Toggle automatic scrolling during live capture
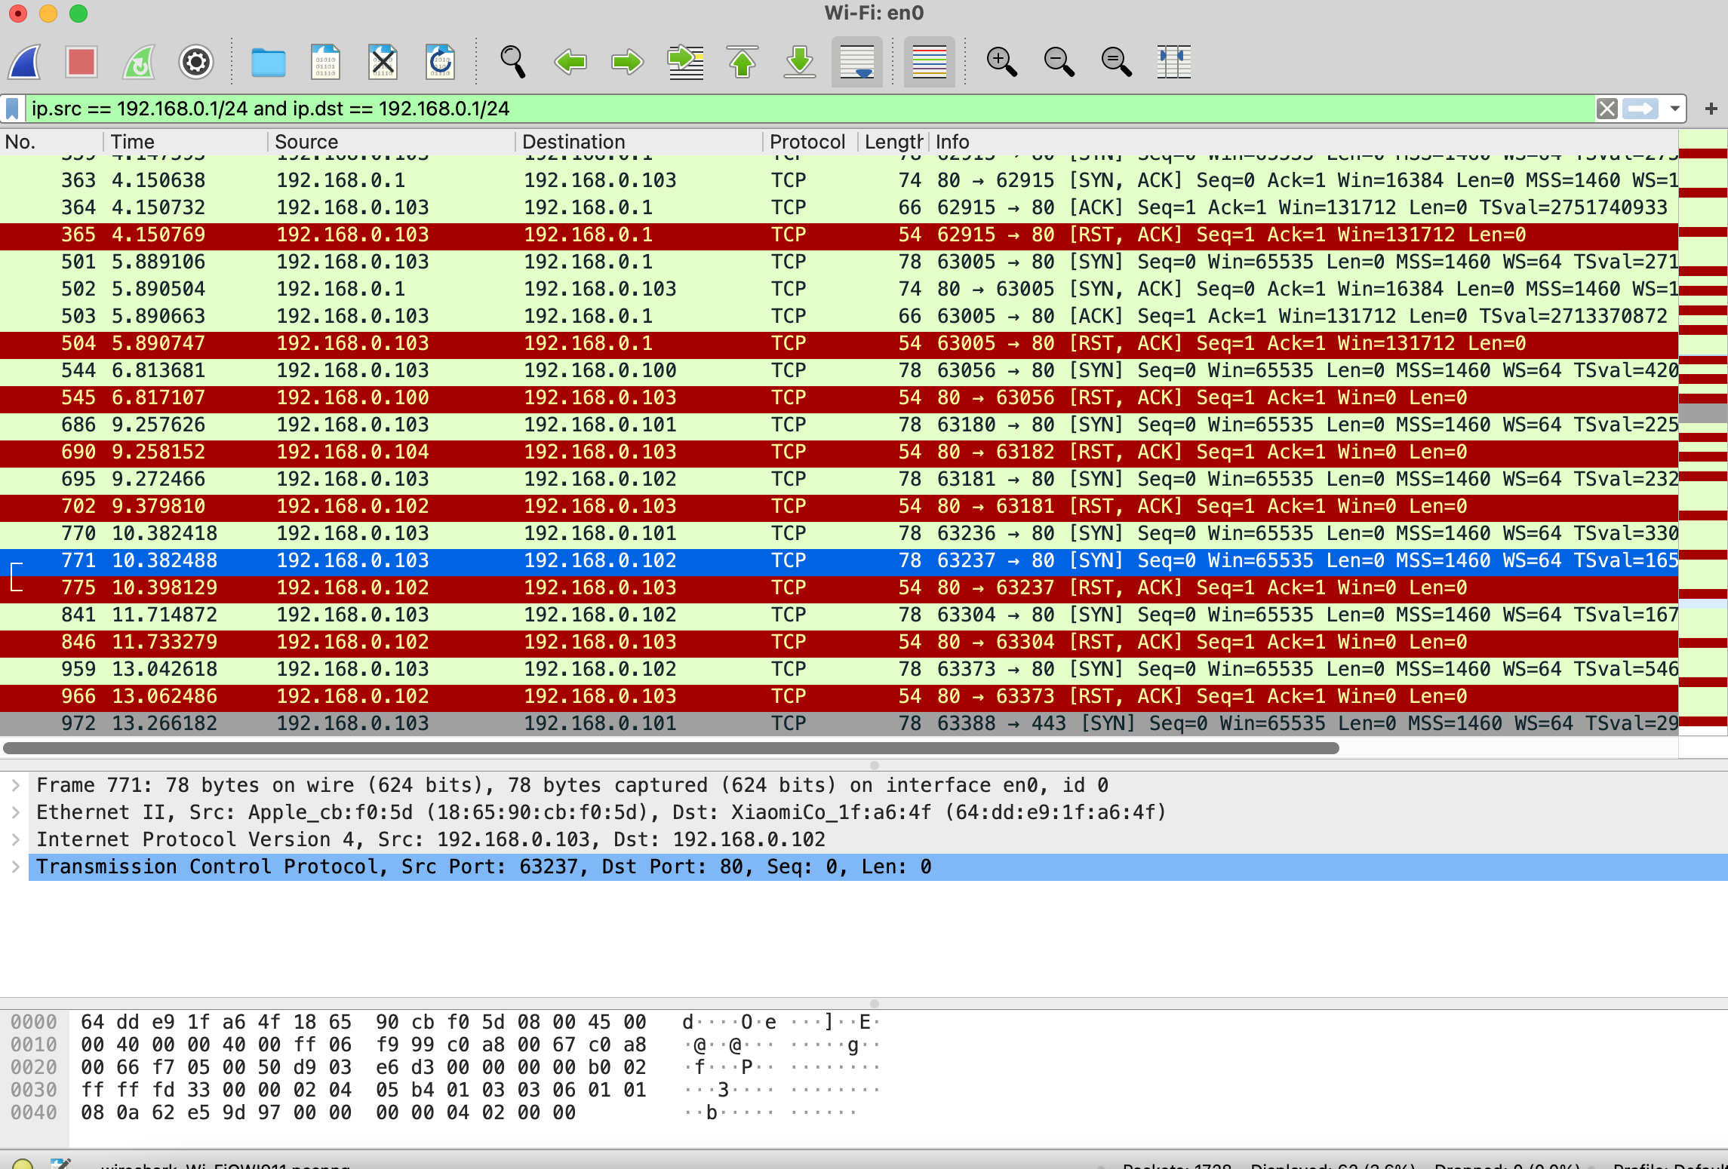1728x1169 pixels. (x=856, y=62)
